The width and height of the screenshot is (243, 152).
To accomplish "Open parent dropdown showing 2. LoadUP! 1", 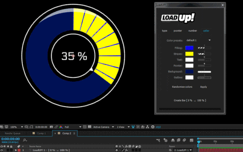I will tap(183, 150).
